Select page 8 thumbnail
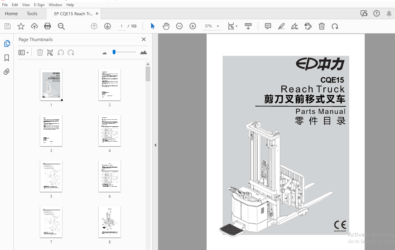This screenshot has width=395, height=250. click(110, 222)
